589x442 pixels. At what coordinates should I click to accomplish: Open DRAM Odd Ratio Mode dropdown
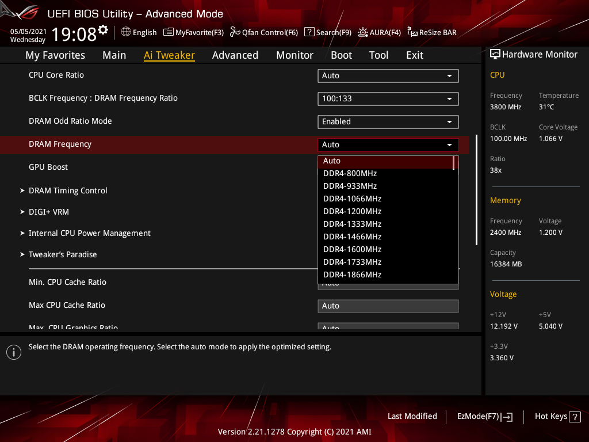point(388,122)
